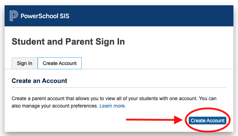
Task: Click the PowerSchool P logo icon
Action: (14, 16)
